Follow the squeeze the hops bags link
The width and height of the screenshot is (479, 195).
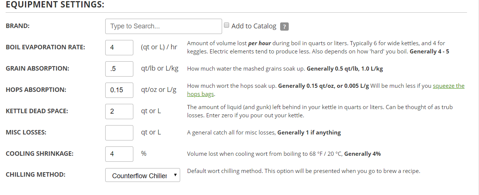click(326, 90)
